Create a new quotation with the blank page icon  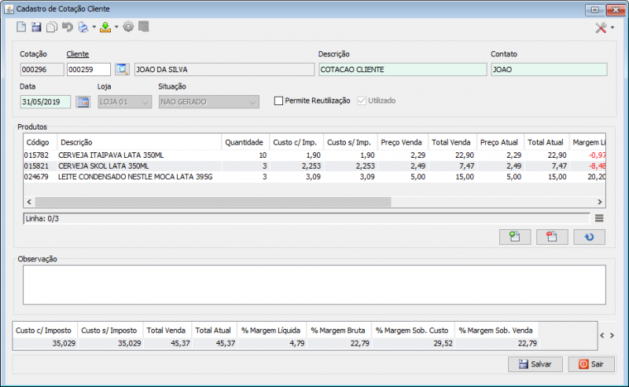[21, 27]
